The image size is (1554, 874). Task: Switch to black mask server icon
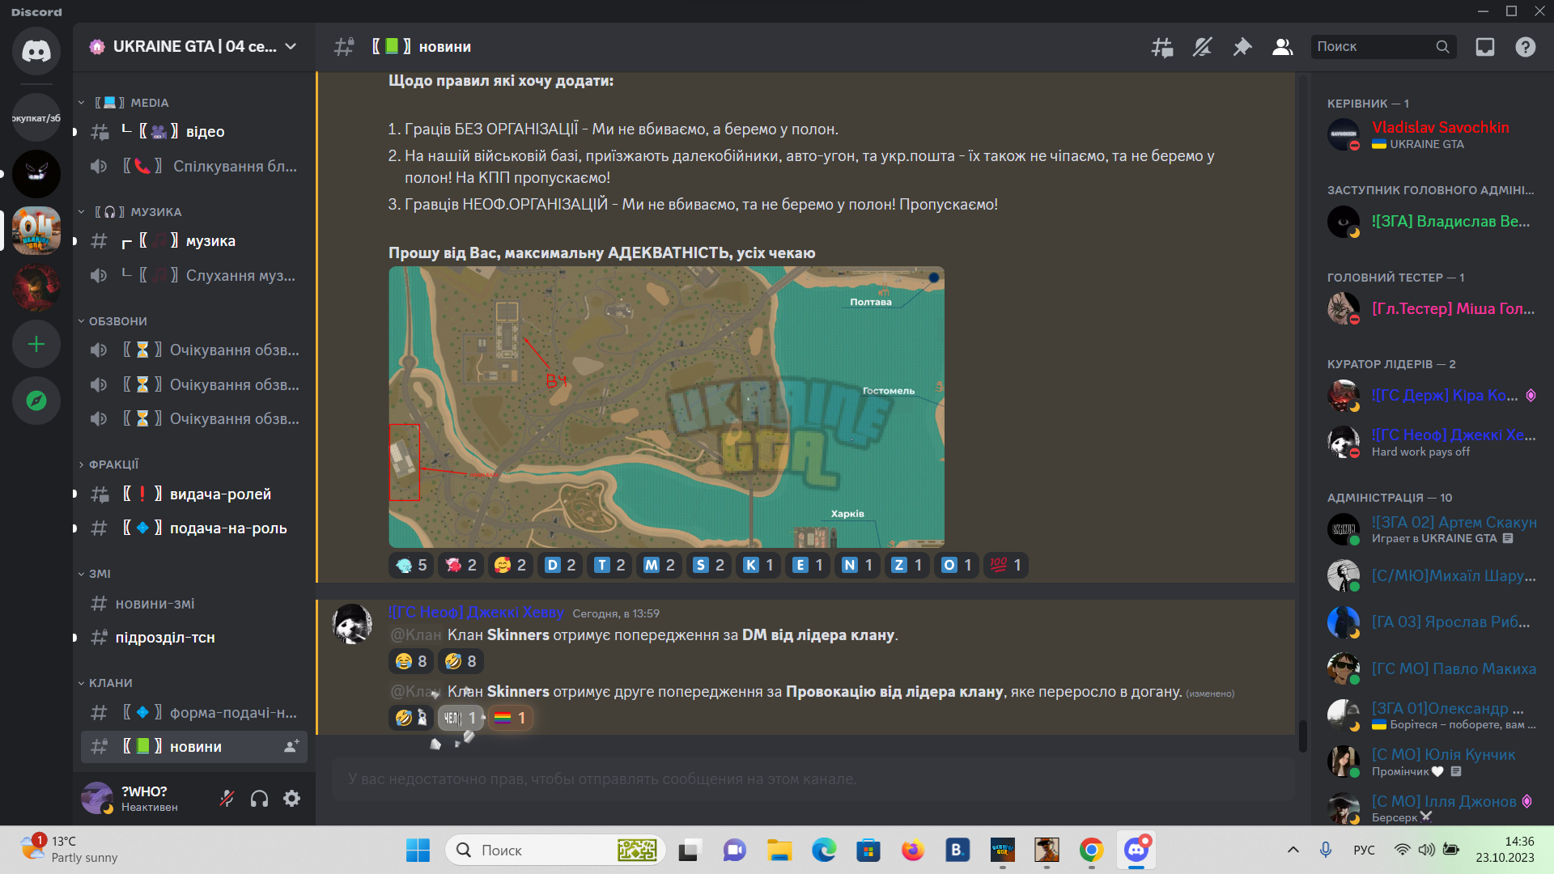click(36, 174)
